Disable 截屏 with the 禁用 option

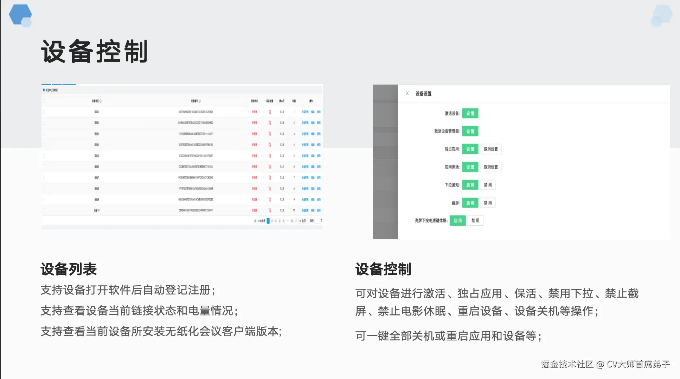(x=488, y=203)
